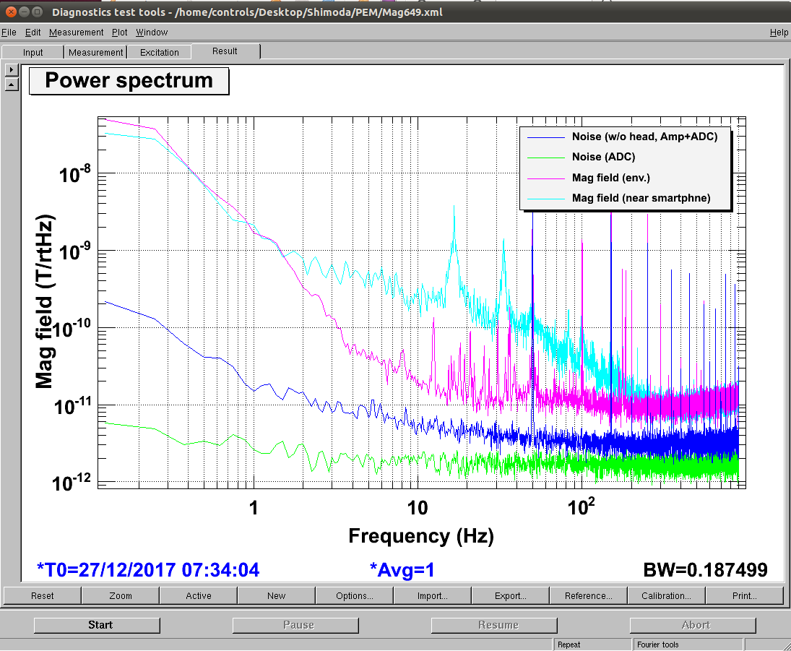
Task: Click the Zoom button
Action: (x=121, y=596)
